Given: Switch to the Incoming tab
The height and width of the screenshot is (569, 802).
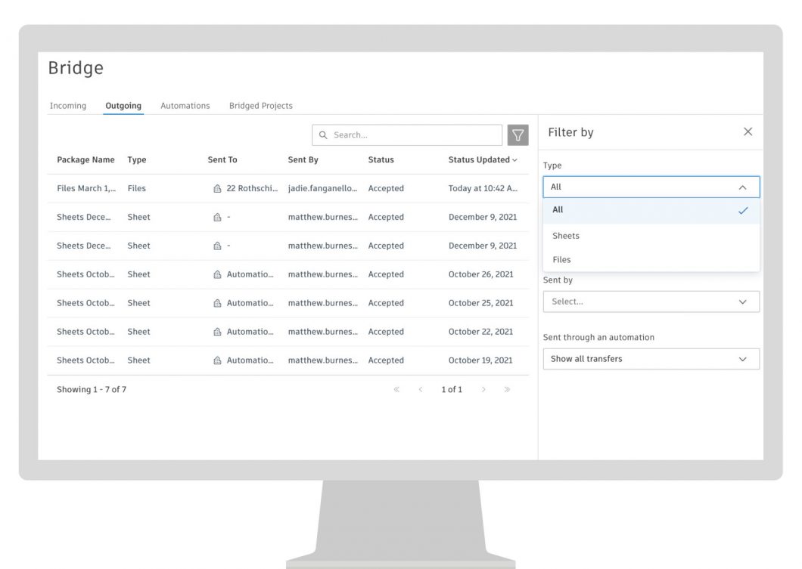Looking at the screenshot, I should 68,106.
